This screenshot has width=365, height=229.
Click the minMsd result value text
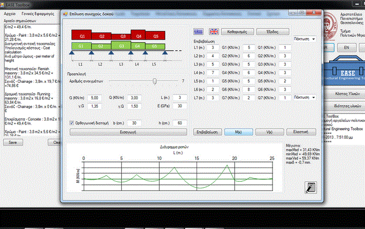tap(303, 154)
